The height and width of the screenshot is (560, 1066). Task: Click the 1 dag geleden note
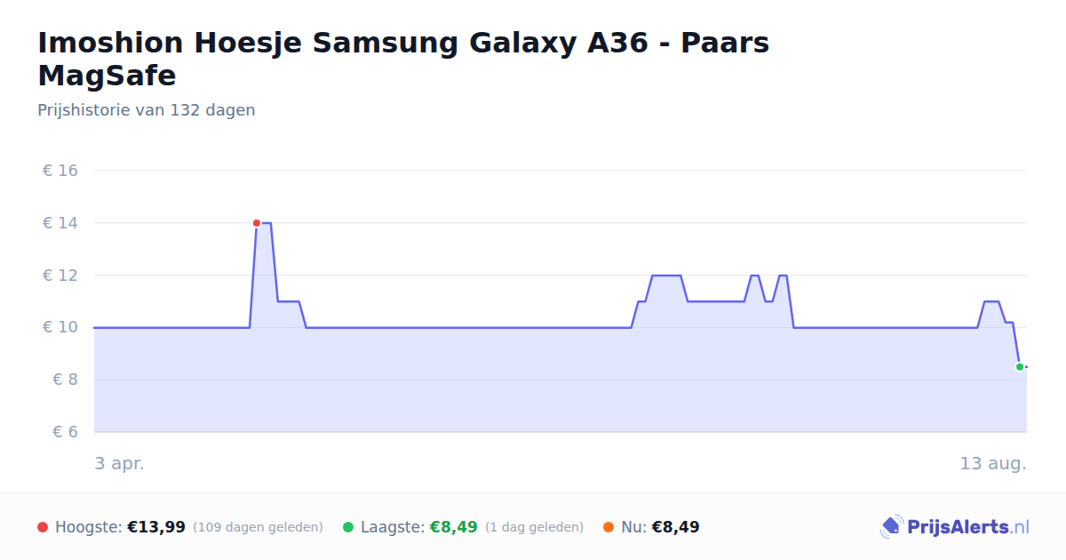point(534,527)
